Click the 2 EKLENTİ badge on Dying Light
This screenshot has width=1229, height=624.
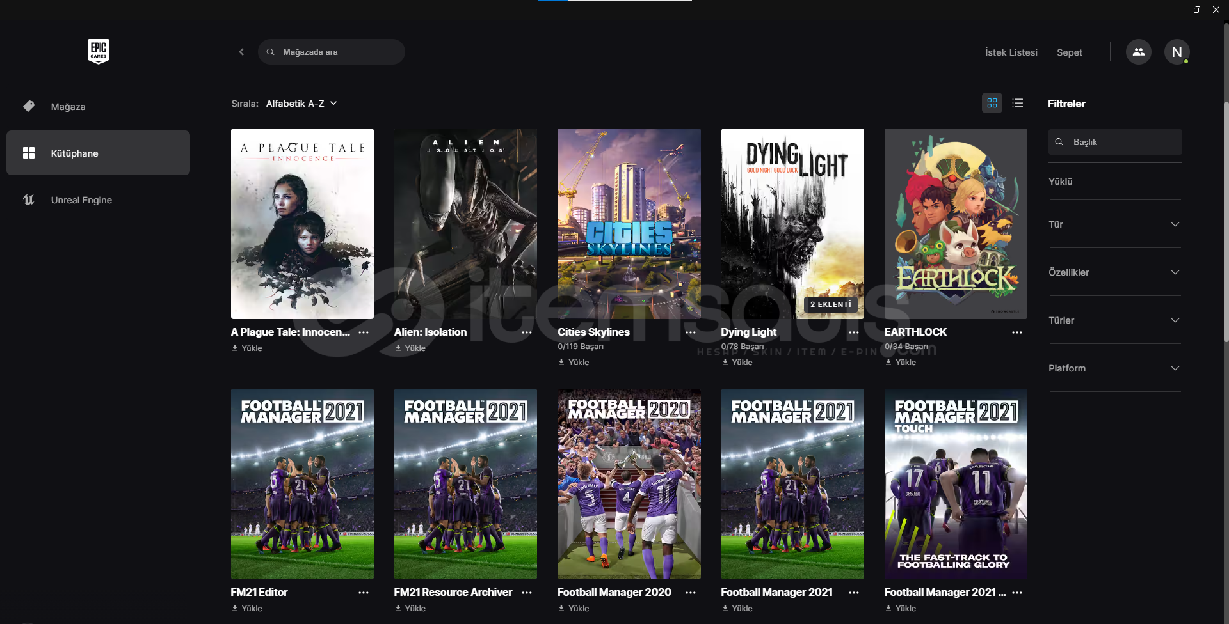(x=831, y=304)
